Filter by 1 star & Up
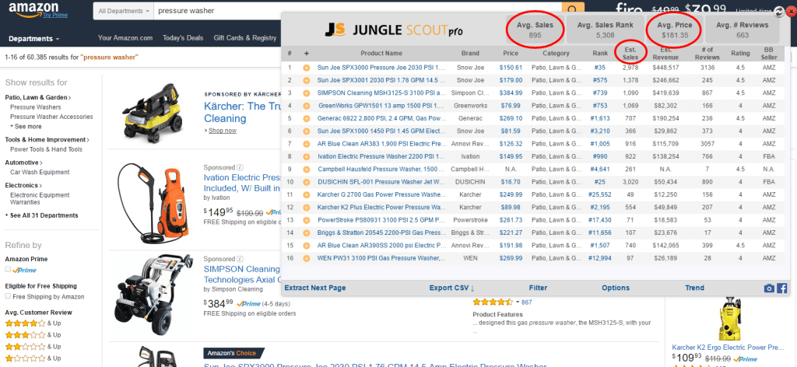This screenshot has width=797, height=367. pyautogui.click(x=33, y=358)
